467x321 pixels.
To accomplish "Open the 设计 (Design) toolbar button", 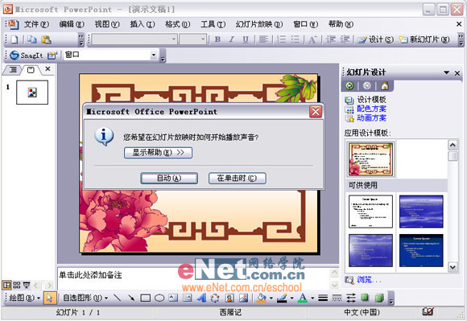I will tap(375, 39).
